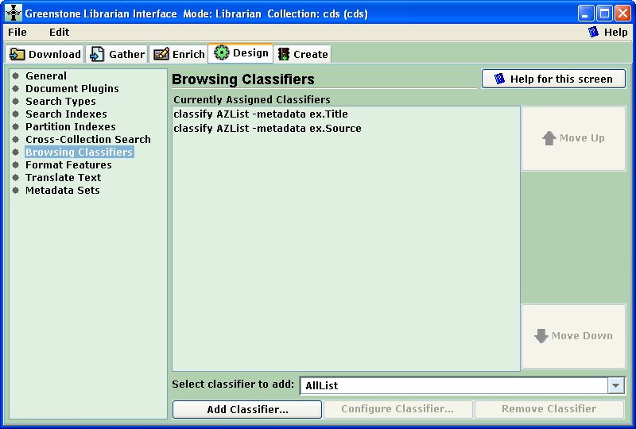The image size is (636, 429).
Task: Select the ex.Title AZList classifier
Action: pos(261,114)
